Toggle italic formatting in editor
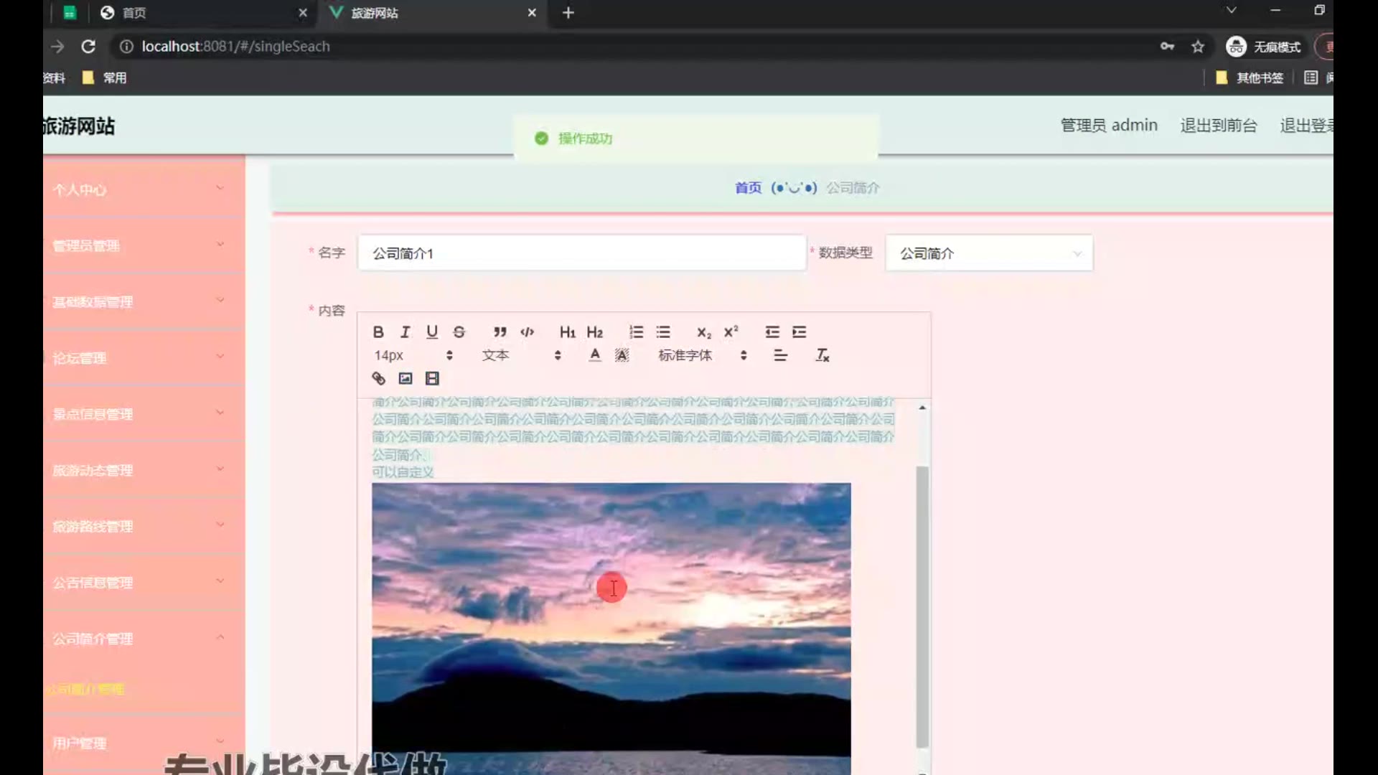Image resolution: width=1378 pixels, height=775 pixels. click(x=405, y=332)
